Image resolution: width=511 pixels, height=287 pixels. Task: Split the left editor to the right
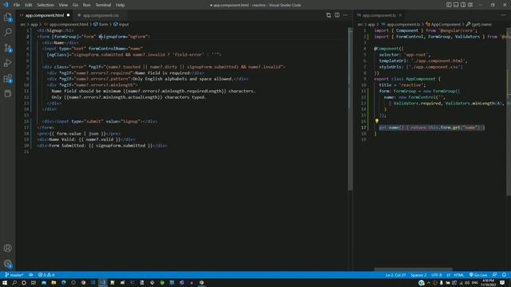coord(337,15)
